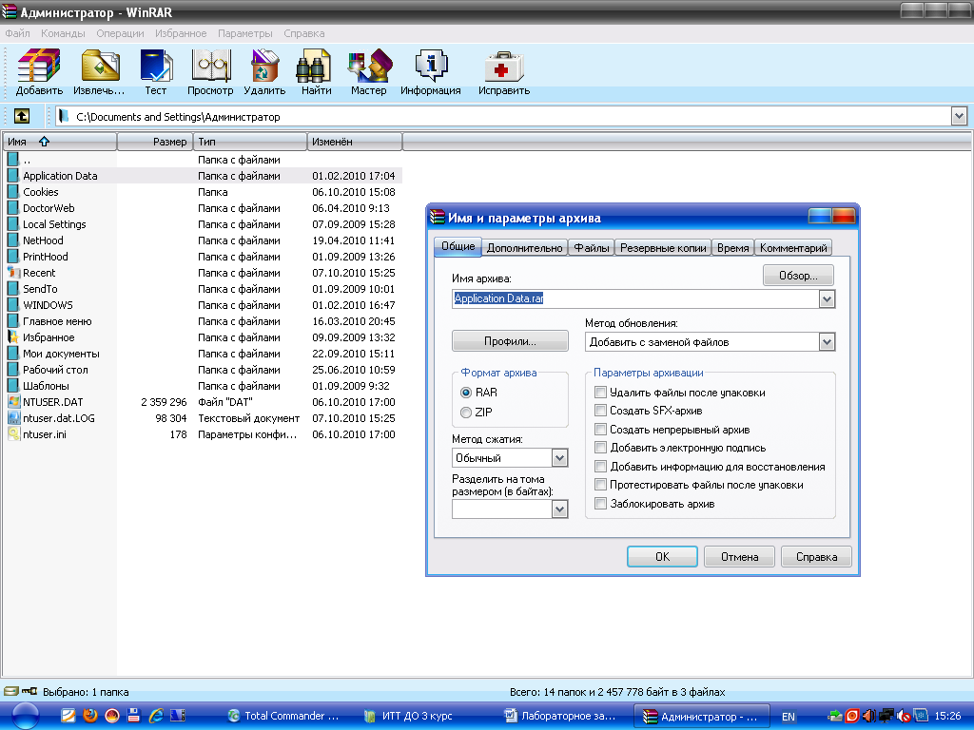Screen dimensions: 974x730
Task: Open Internet Explorer from quick launch
Action: tap(156, 715)
